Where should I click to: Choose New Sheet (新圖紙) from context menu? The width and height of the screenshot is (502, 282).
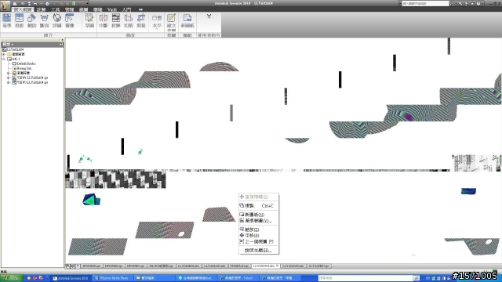point(259,215)
